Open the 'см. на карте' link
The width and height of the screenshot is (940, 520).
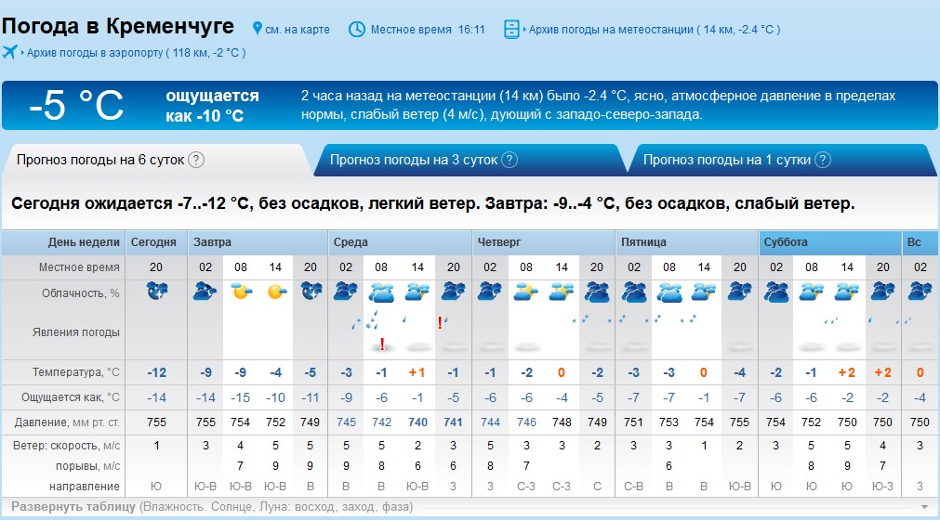tap(298, 30)
